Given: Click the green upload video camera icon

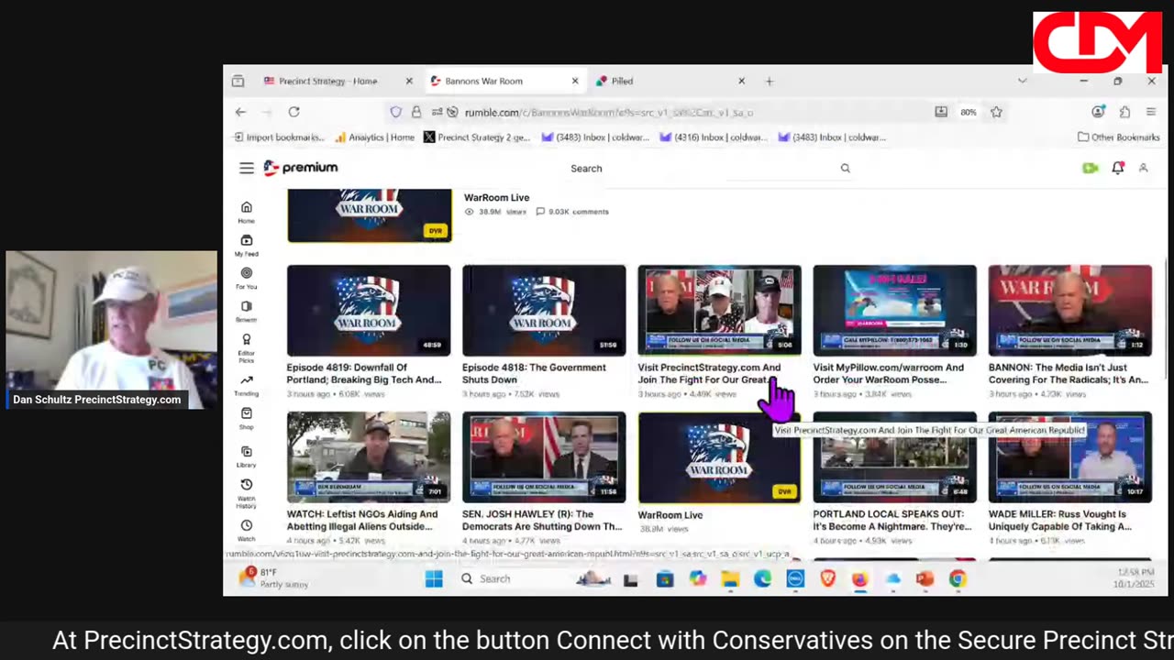Looking at the screenshot, I should pyautogui.click(x=1090, y=169).
